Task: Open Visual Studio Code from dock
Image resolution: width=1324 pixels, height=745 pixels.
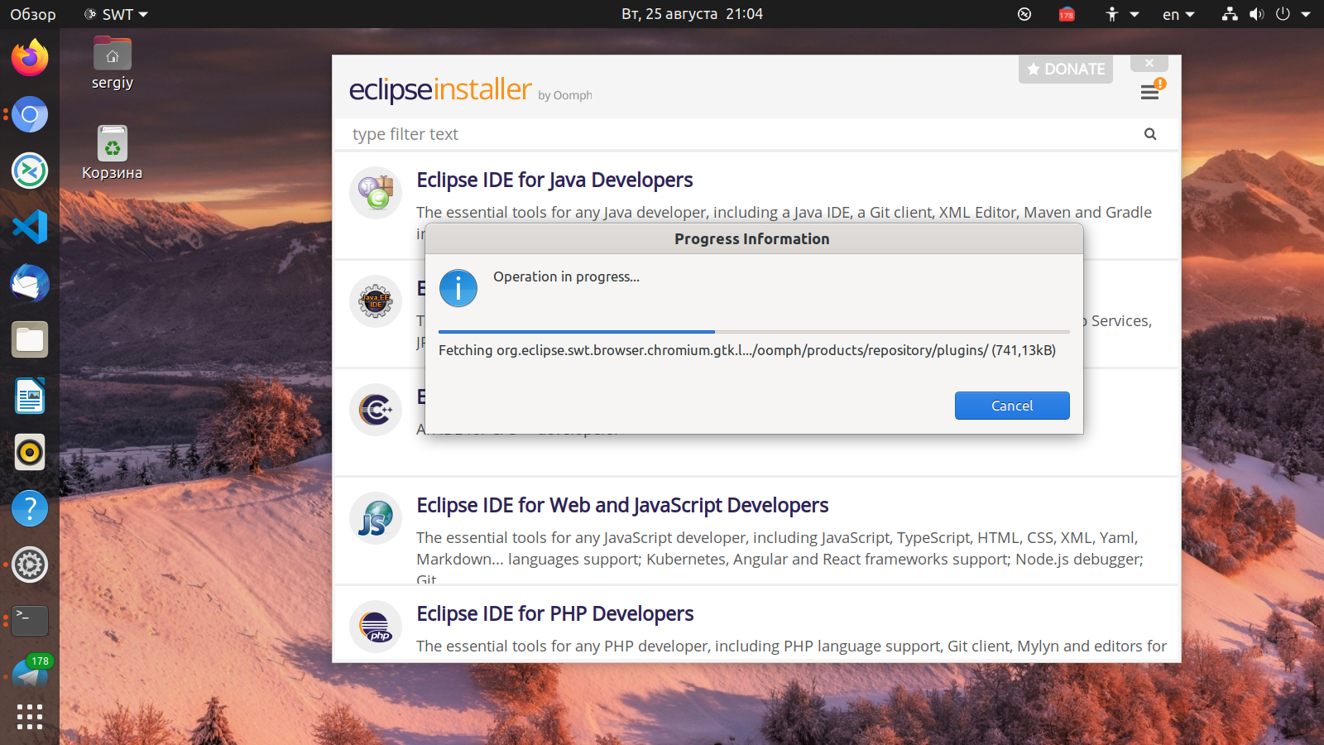Action: 30,227
